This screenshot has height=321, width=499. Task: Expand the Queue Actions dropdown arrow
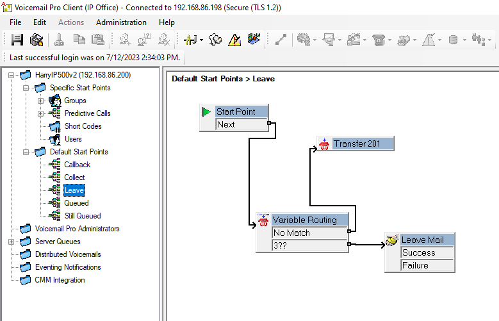pos(489,40)
